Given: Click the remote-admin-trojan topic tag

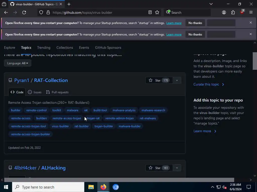Looking at the screenshot, I should 119,118.
